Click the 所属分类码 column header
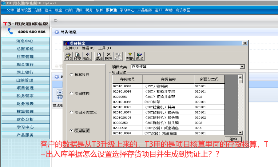 click(209, 79)
